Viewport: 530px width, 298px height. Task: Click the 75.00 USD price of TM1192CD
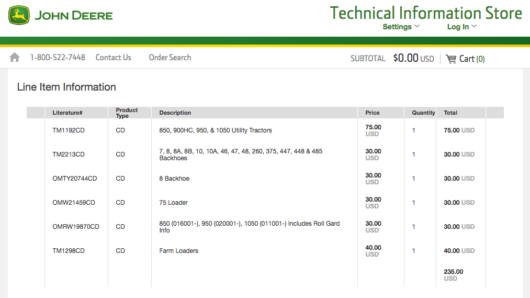click(373, 130)
